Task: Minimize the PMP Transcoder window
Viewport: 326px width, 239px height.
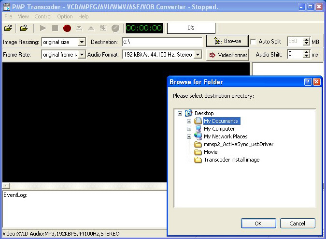Action: pos(301,7)
